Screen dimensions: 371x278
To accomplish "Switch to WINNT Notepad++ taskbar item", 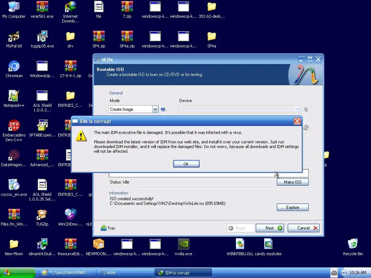I will 67,273.
